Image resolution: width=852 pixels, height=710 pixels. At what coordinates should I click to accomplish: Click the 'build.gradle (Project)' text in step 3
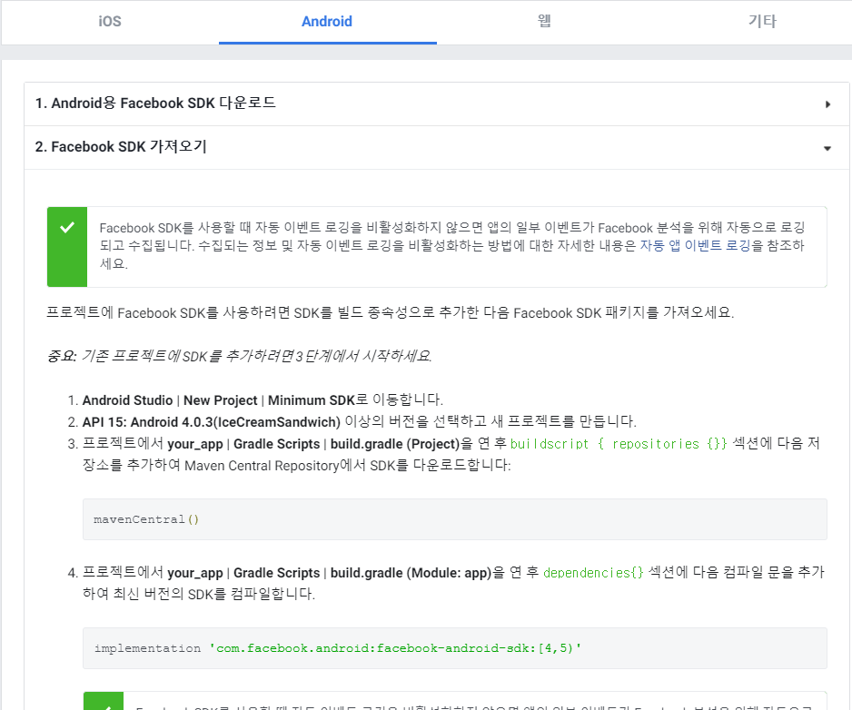(x=395, y=444)
